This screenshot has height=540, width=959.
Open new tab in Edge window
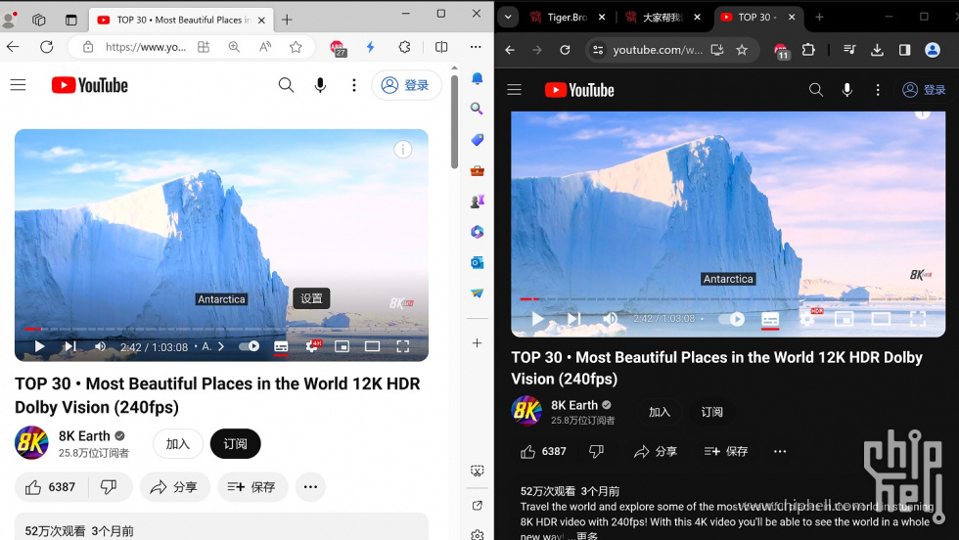tap(287, 20)
